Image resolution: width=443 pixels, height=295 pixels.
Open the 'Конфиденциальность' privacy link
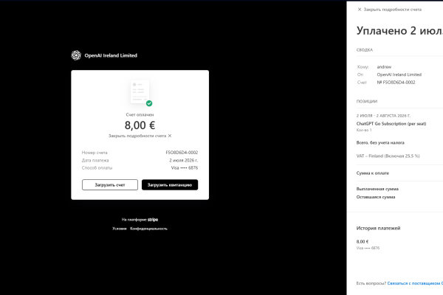point(148,229)
